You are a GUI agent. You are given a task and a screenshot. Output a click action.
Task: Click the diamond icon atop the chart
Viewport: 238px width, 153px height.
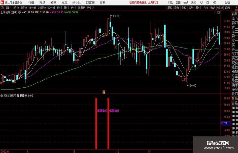click(215, 12)
